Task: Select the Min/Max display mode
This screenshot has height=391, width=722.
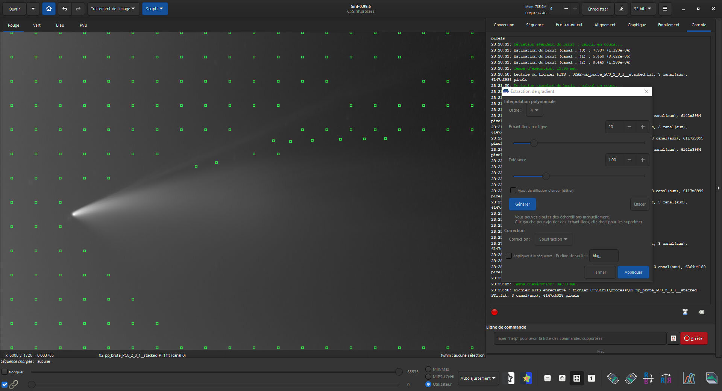Action: click(428, 369)
